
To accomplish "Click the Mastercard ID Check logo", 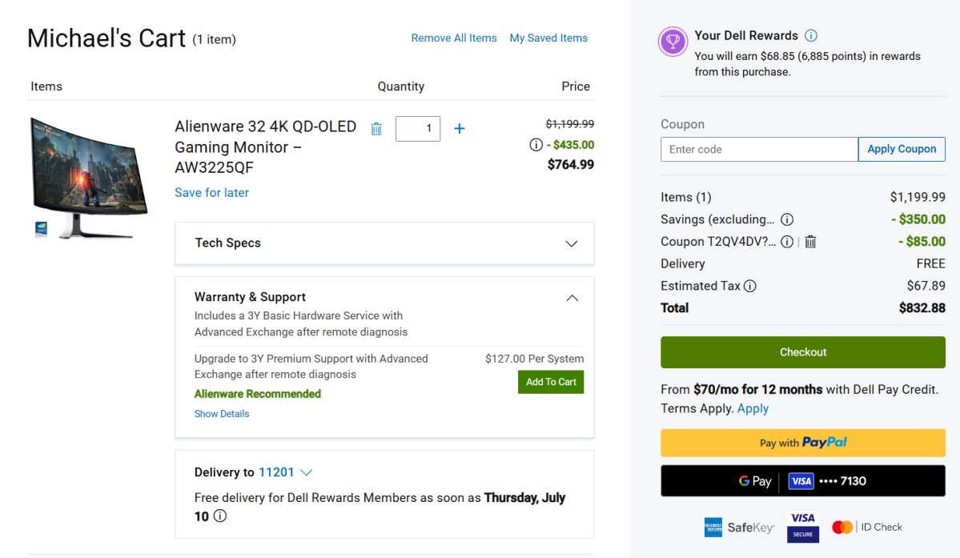I will pos(867,527).
